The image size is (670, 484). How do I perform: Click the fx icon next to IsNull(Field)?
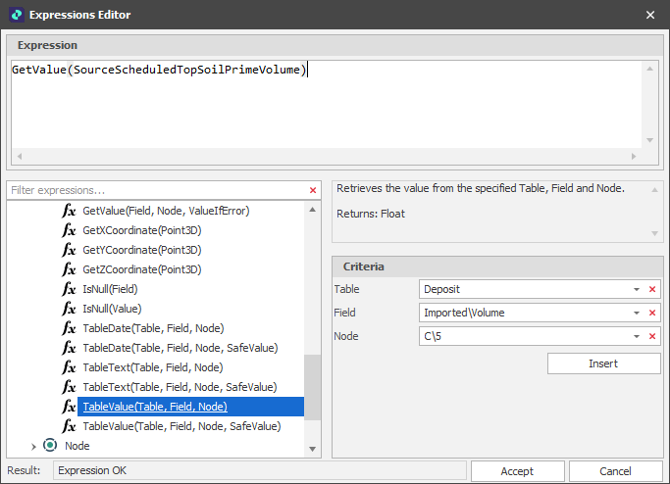(69, 289)
